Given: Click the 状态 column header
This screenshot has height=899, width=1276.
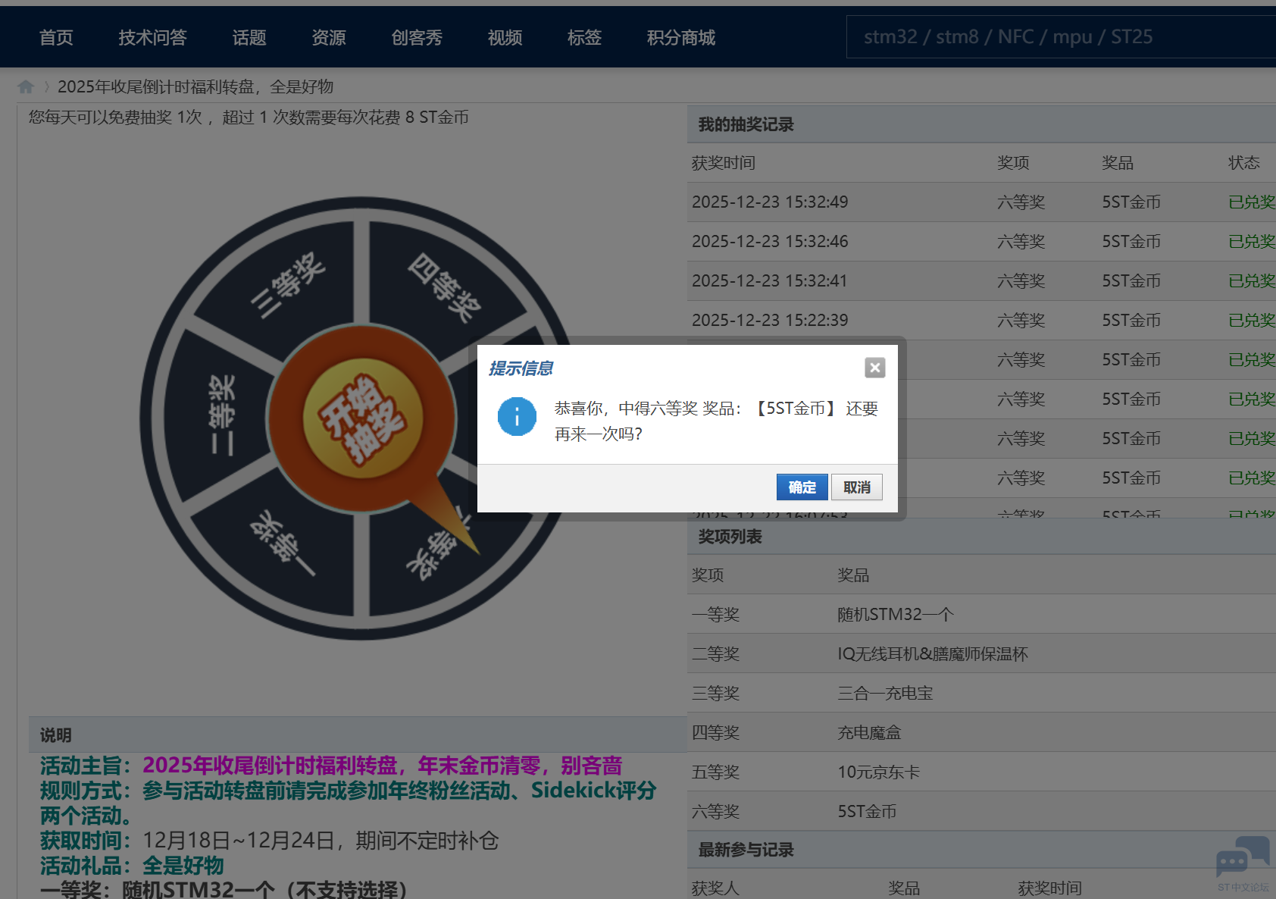Looking at the screenshot, I should 1244,163.
